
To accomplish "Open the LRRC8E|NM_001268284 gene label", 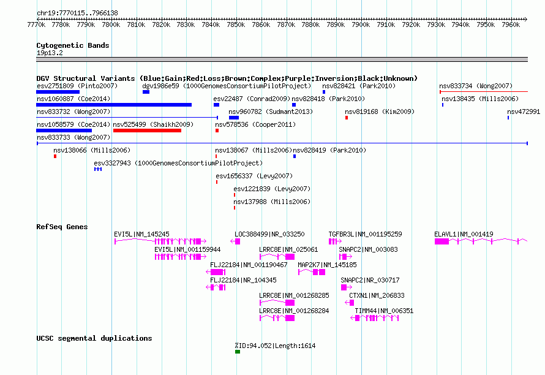I will coord(294,311).
